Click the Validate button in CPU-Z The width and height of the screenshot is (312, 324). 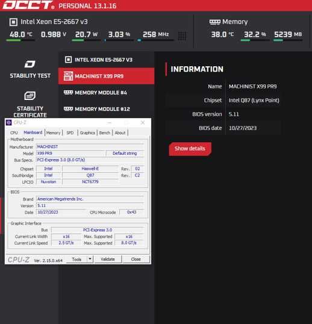(x=108, y=259)
